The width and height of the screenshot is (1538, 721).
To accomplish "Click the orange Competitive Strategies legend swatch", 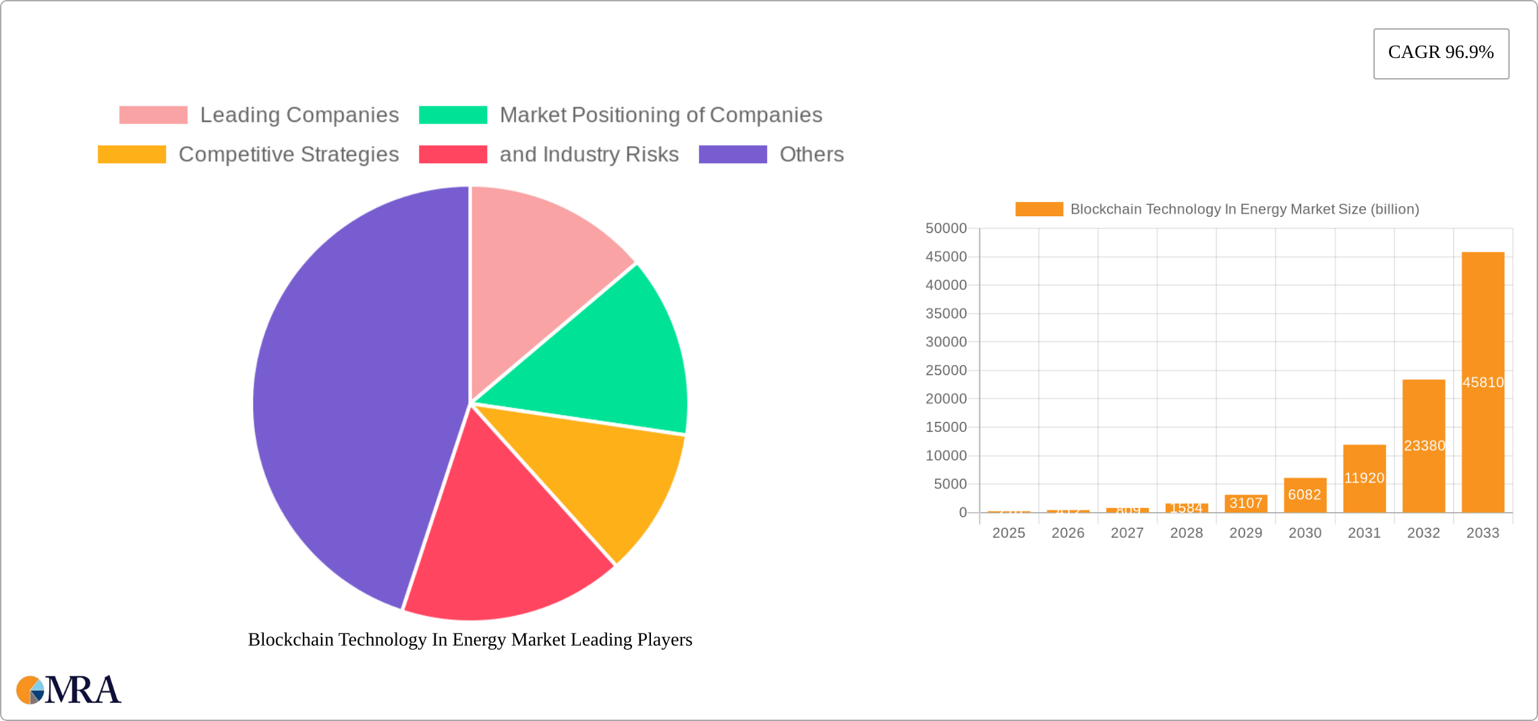I will pos(132,154).
